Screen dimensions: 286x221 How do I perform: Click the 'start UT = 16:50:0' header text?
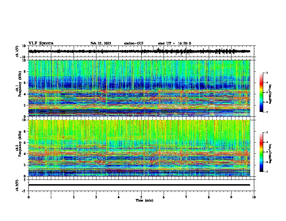[174, 43]
